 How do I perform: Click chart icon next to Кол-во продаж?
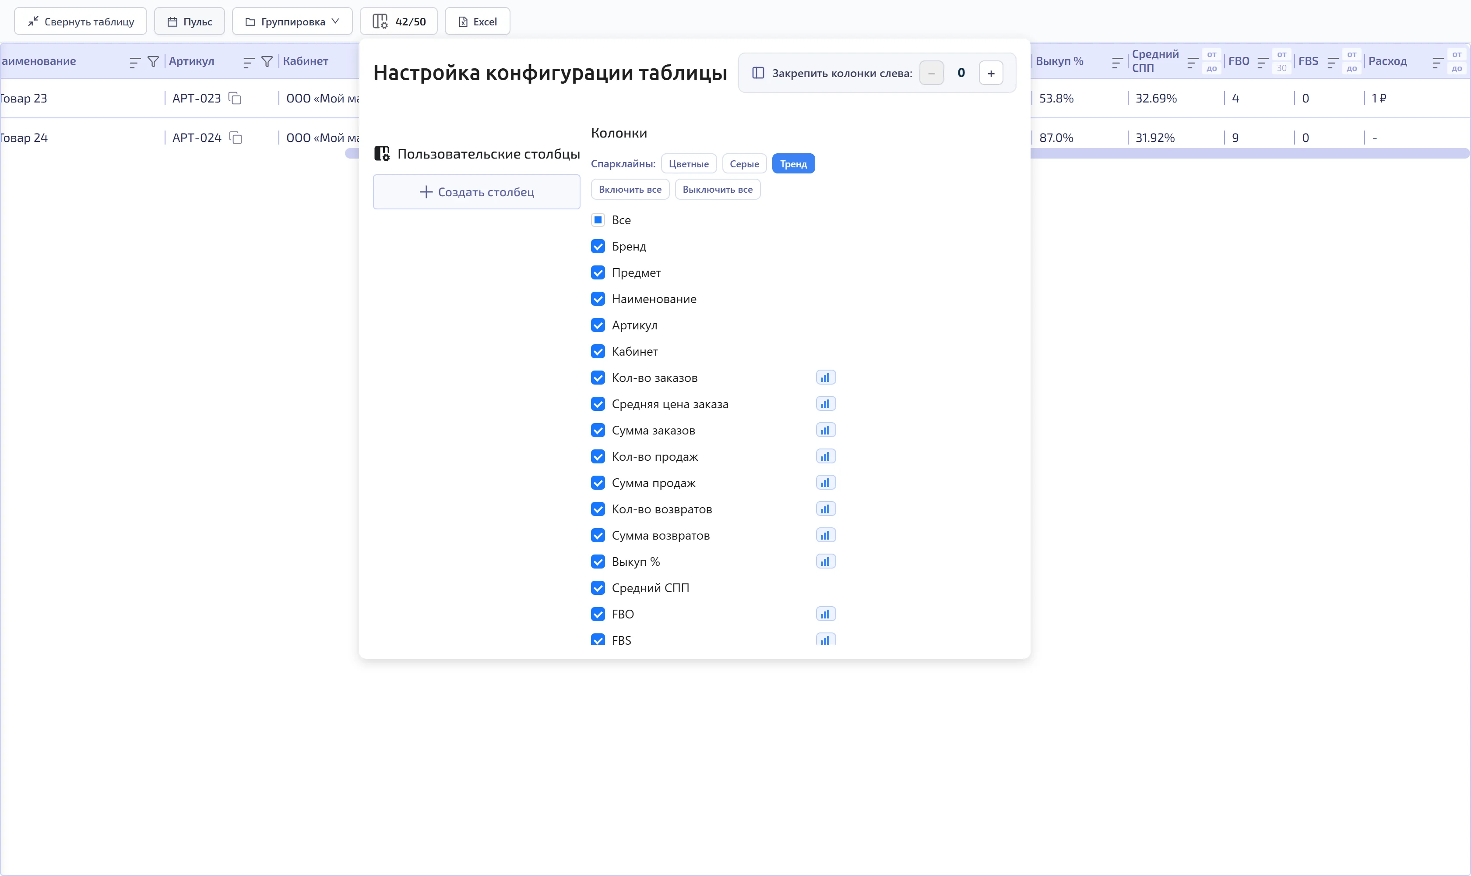pyautogui.click(x=826, y=456)
